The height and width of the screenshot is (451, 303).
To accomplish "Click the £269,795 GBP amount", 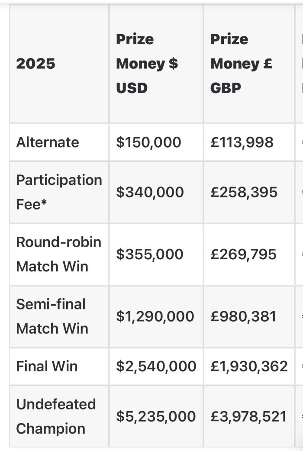I will click(243, 254).
